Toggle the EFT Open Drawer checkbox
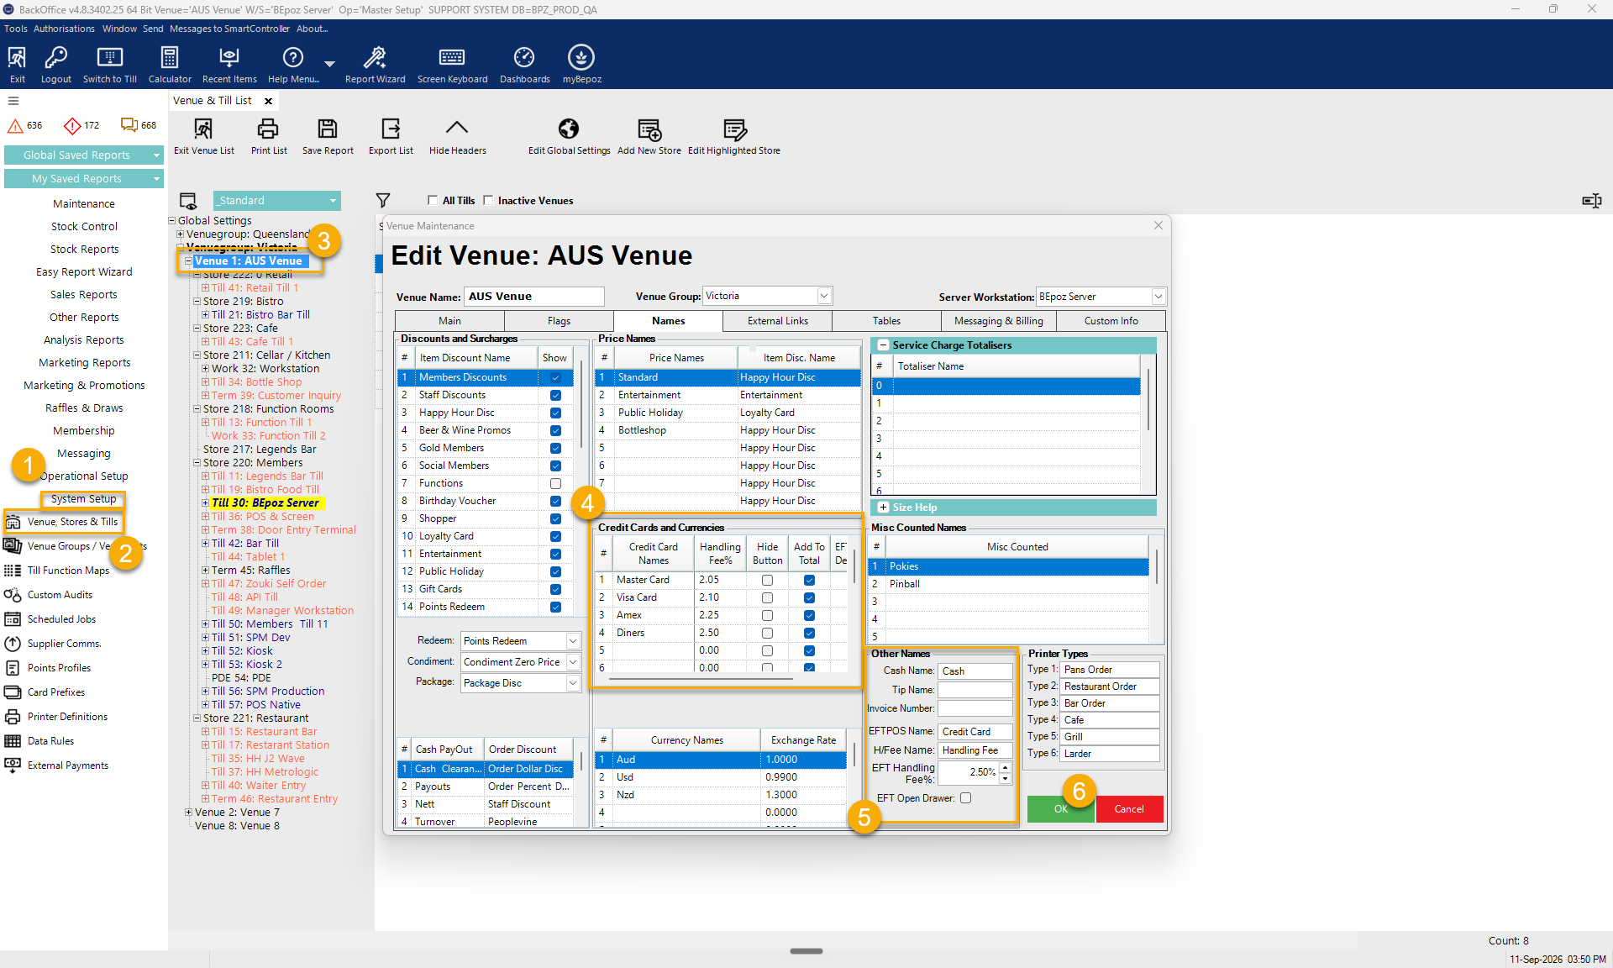Viewport: 1613px width, 968px height. 966,798
